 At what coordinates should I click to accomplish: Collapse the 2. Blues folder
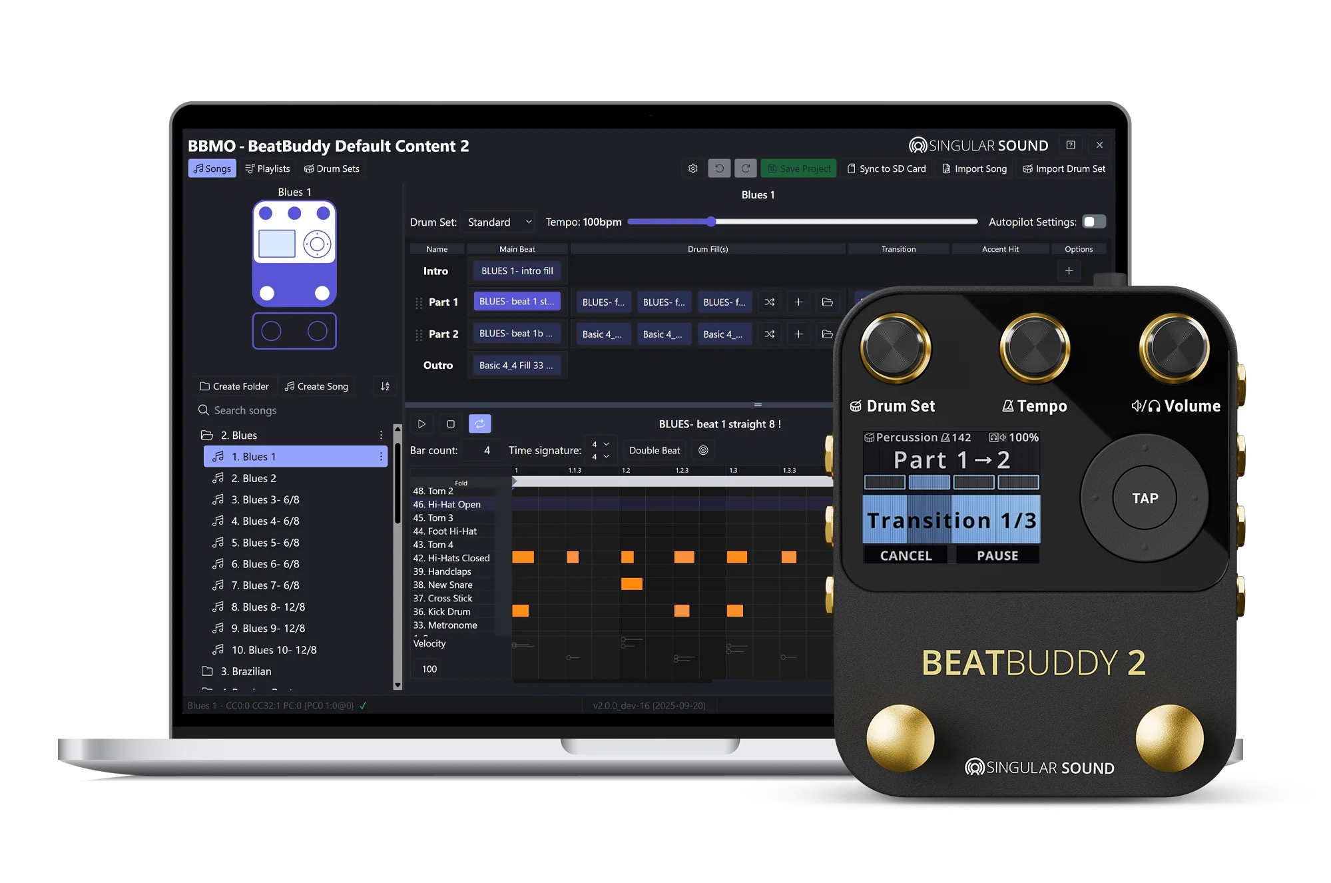tap(207, 435)
